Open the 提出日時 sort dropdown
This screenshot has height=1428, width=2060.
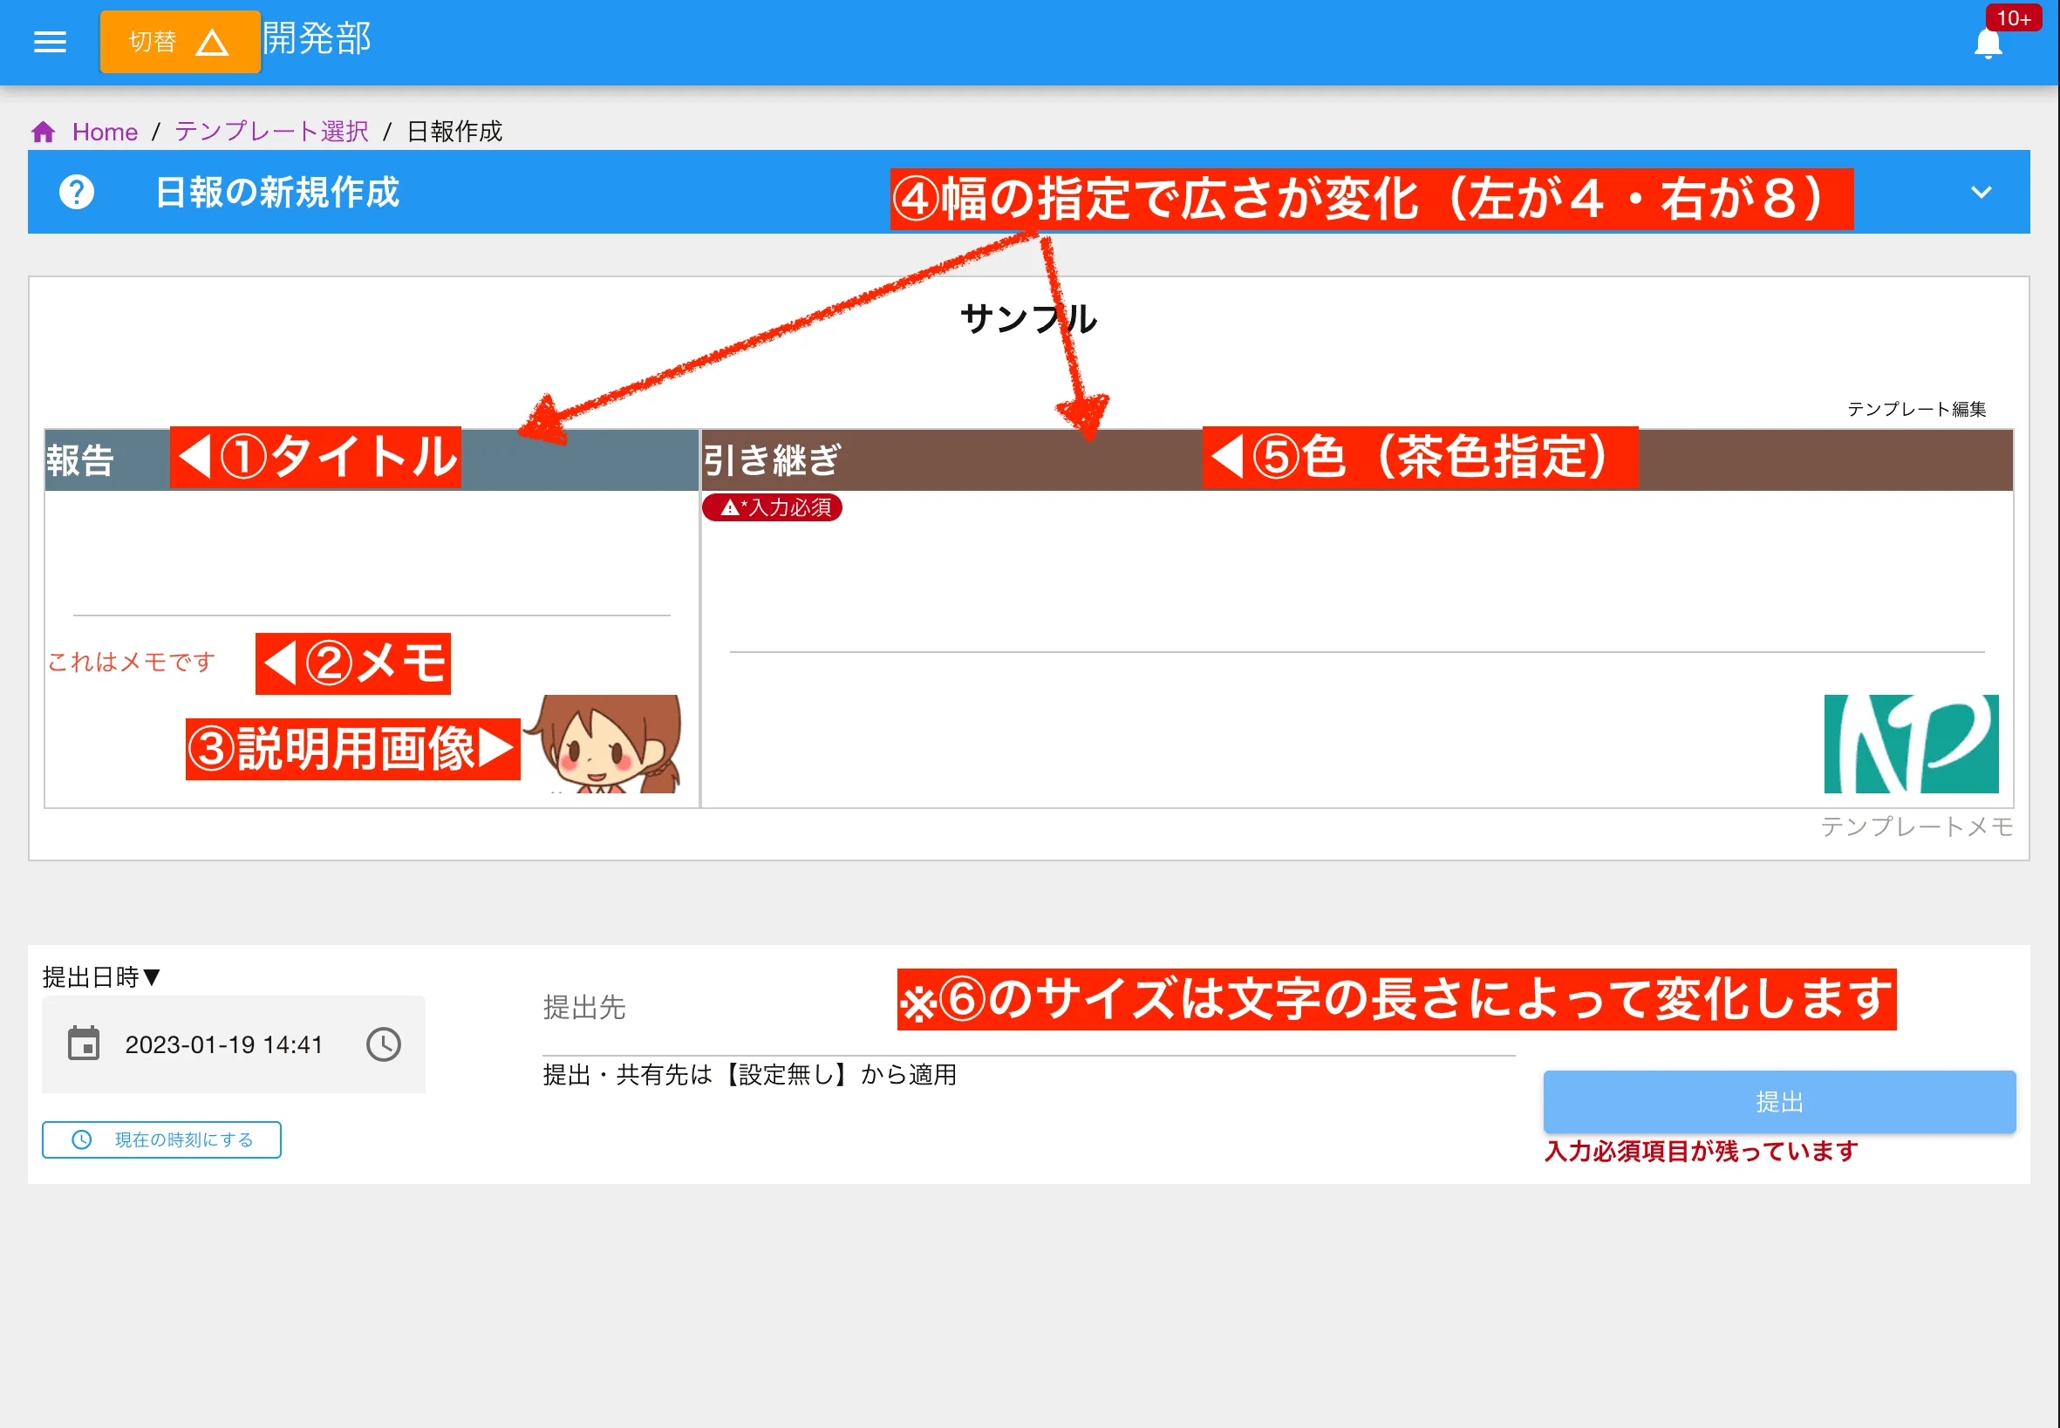pos(99,977)
